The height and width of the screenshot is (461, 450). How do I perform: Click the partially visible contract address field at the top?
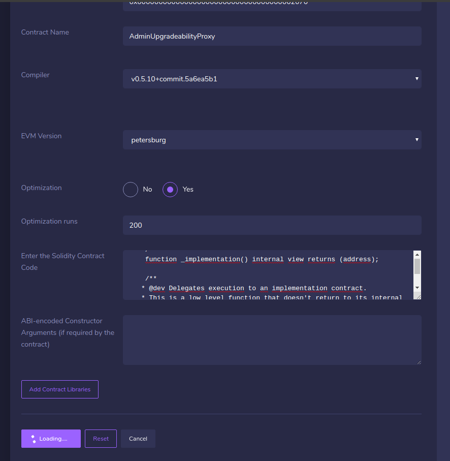click(x=272, y=6)
